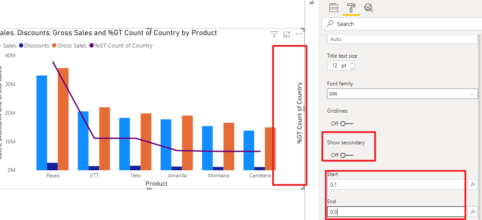Click the Velo axis label
The width and height of the screenshot is (482, 220).
click(x=136, y=176)
